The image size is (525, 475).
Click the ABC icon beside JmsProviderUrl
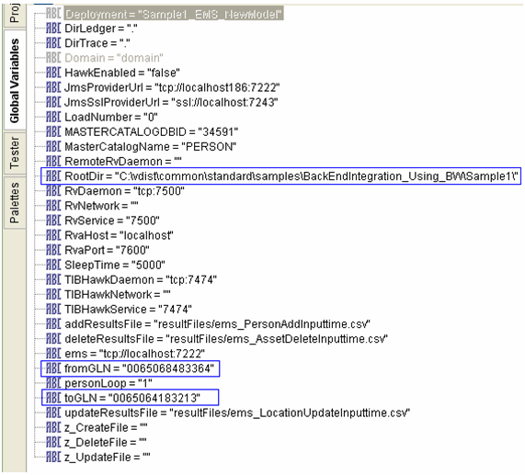click(53, 87)
